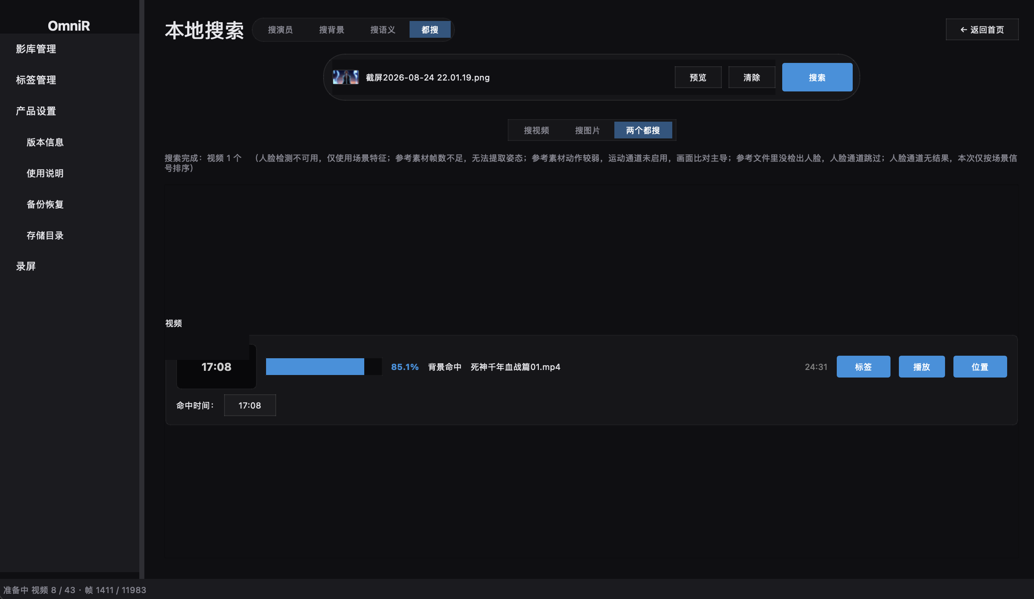Click the 本地搜索 page title
Image resolution: width=1034 pixels, height=599 pixels.
(x=204, y=30)
